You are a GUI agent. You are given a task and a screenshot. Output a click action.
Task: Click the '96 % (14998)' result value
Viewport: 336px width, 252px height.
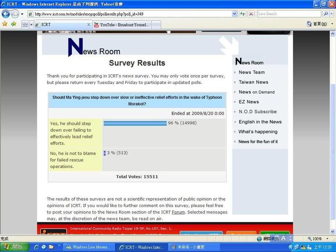182,123
